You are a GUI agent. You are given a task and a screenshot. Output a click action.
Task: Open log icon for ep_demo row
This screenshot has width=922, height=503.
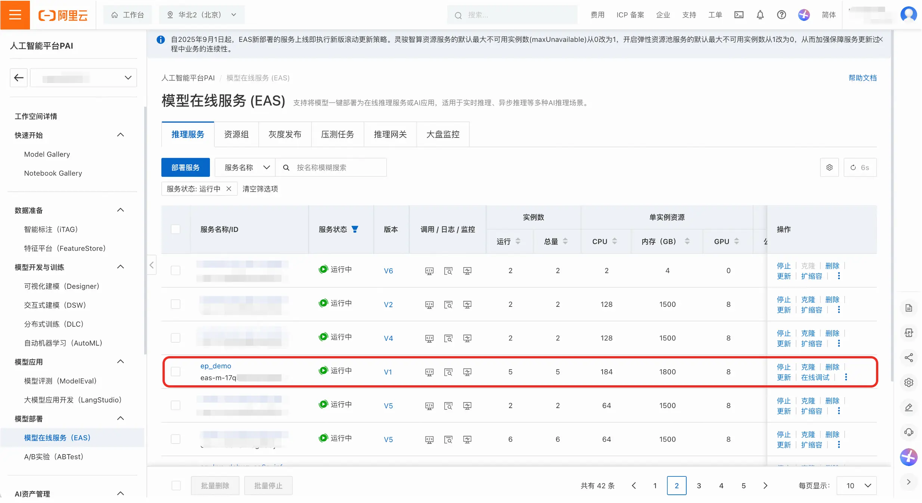[x=448, y=372]
